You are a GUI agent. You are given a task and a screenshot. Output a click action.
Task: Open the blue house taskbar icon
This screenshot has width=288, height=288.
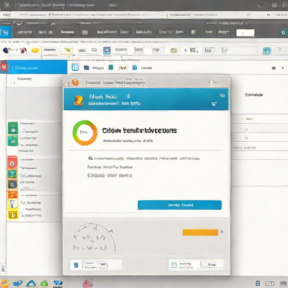[31, 283]
